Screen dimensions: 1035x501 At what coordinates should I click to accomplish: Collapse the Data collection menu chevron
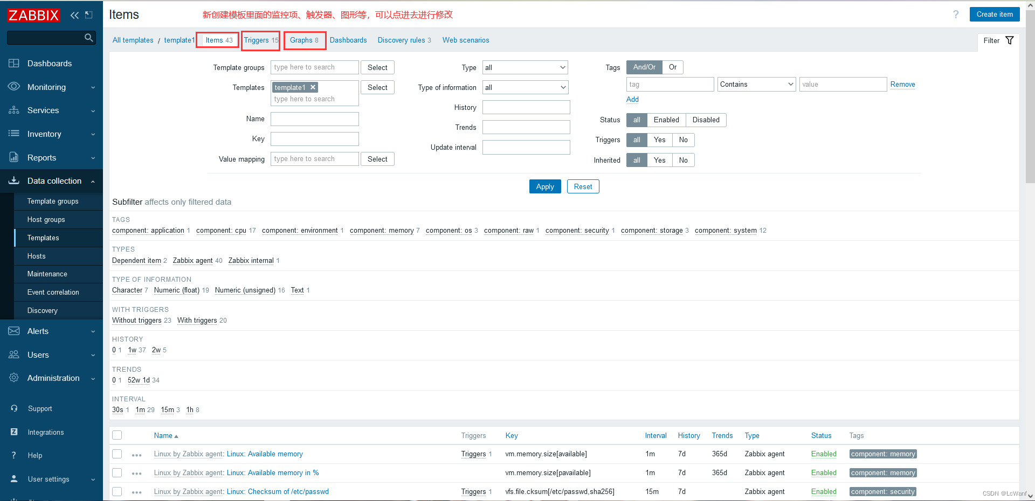[93, 182]
